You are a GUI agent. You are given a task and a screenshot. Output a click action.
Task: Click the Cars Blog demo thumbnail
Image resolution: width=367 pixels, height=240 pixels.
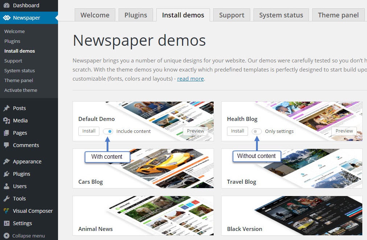[143, 168]
